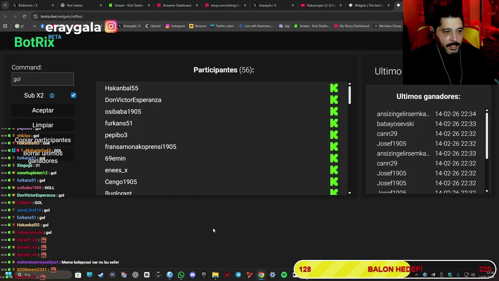Click Borrar ultimos ganadores button

43,157
